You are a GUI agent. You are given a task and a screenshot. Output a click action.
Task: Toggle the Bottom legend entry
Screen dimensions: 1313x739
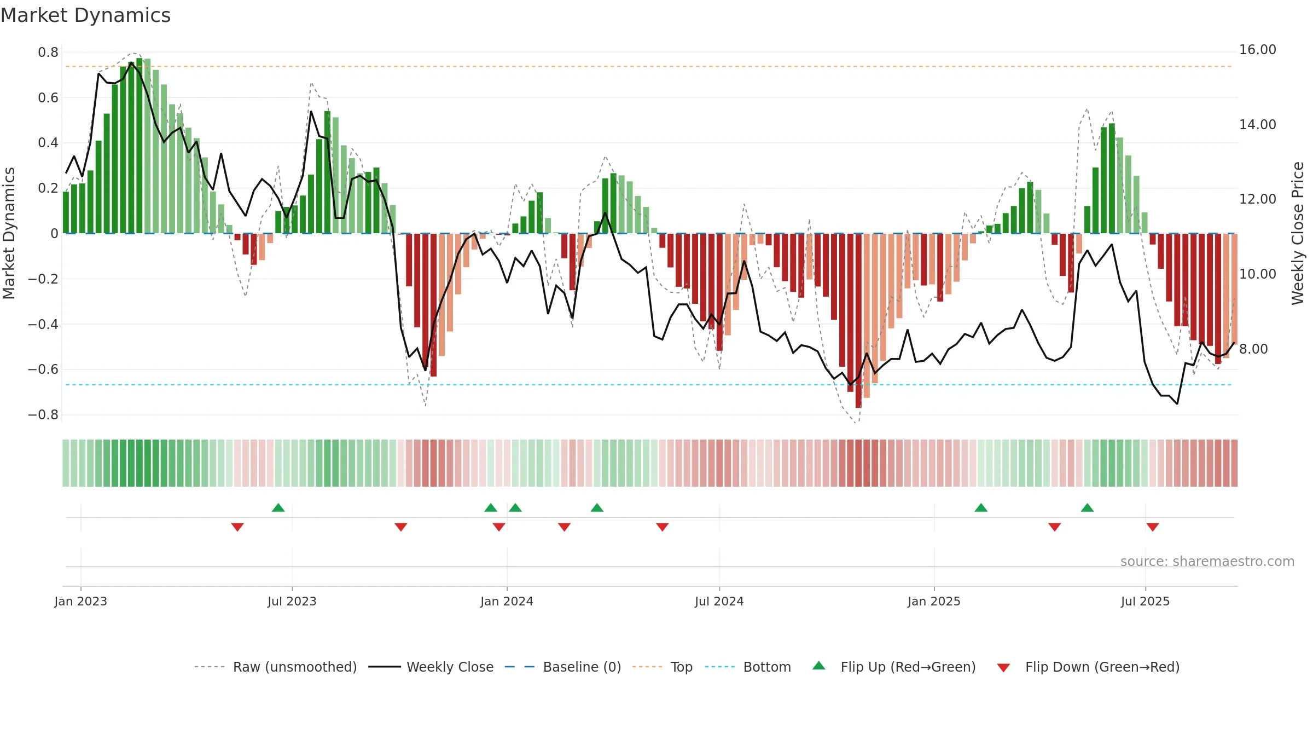click(748, 667)
